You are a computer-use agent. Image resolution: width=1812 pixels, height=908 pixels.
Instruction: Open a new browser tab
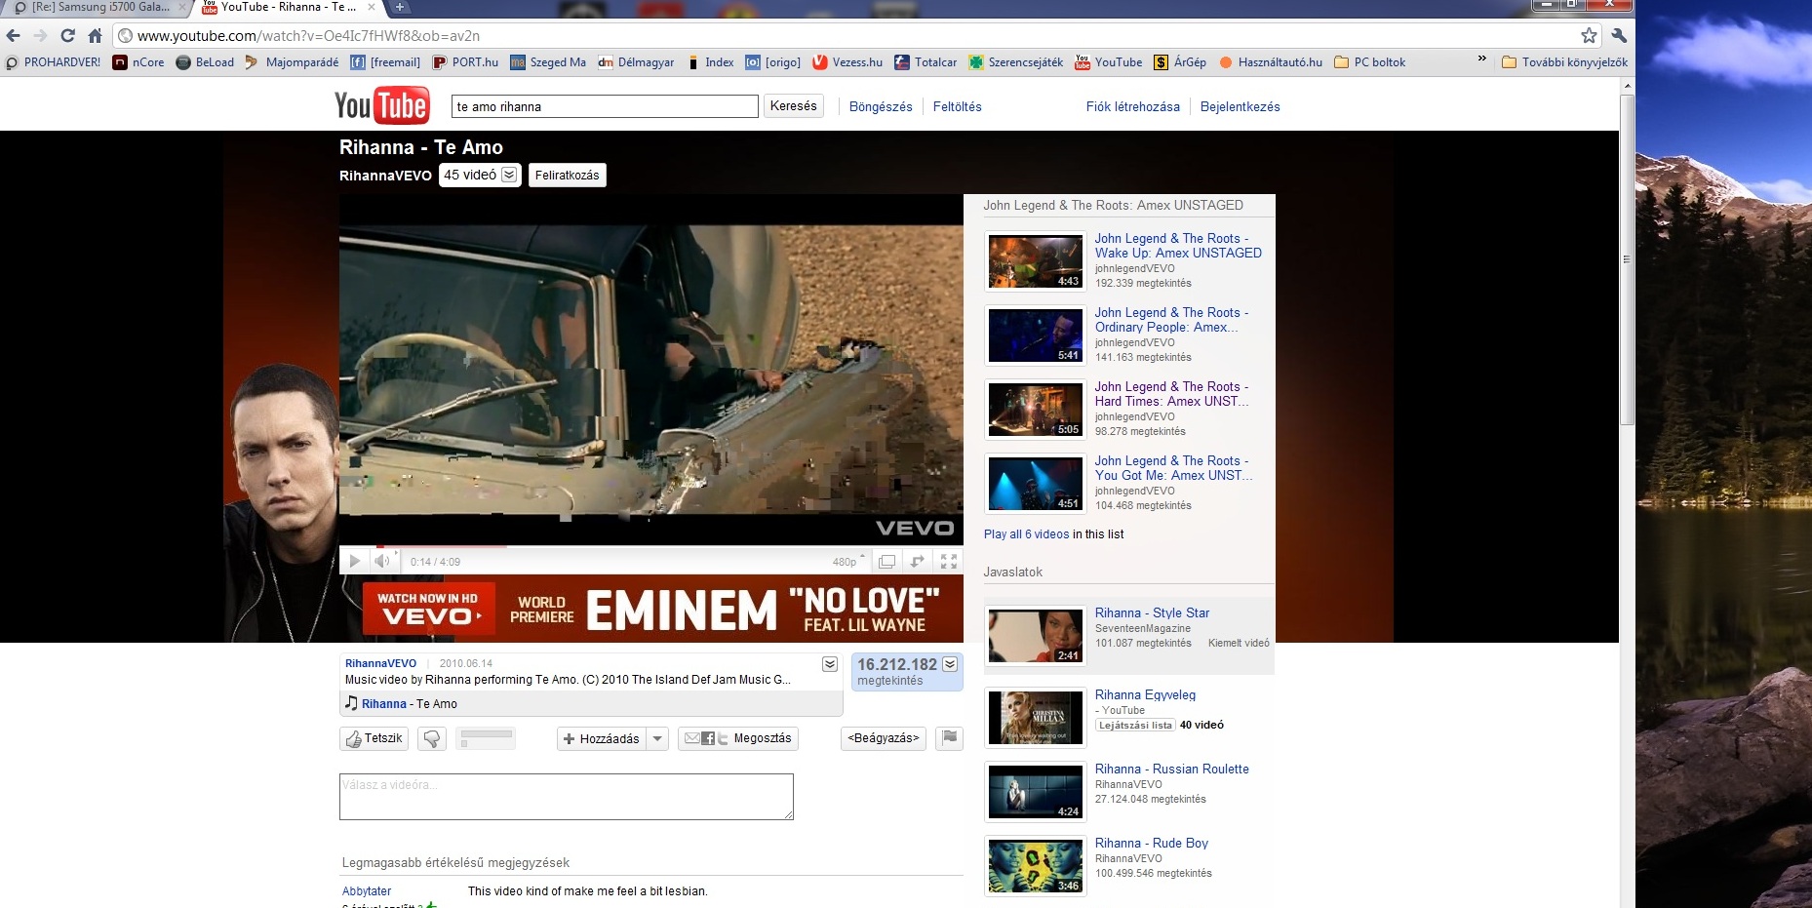[399, 7]
